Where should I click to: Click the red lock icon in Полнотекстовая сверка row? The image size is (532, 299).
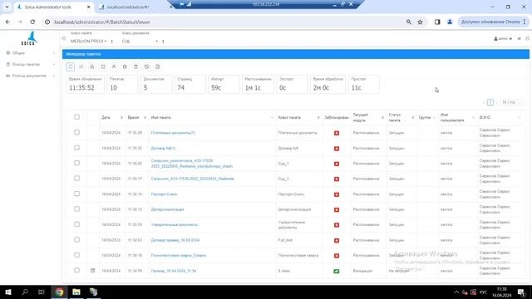337,256
